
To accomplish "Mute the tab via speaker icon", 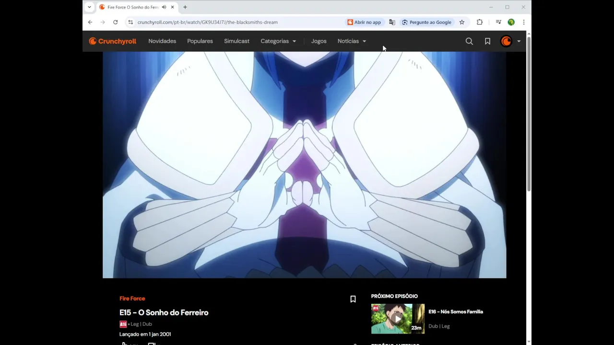I will (164, 7).
